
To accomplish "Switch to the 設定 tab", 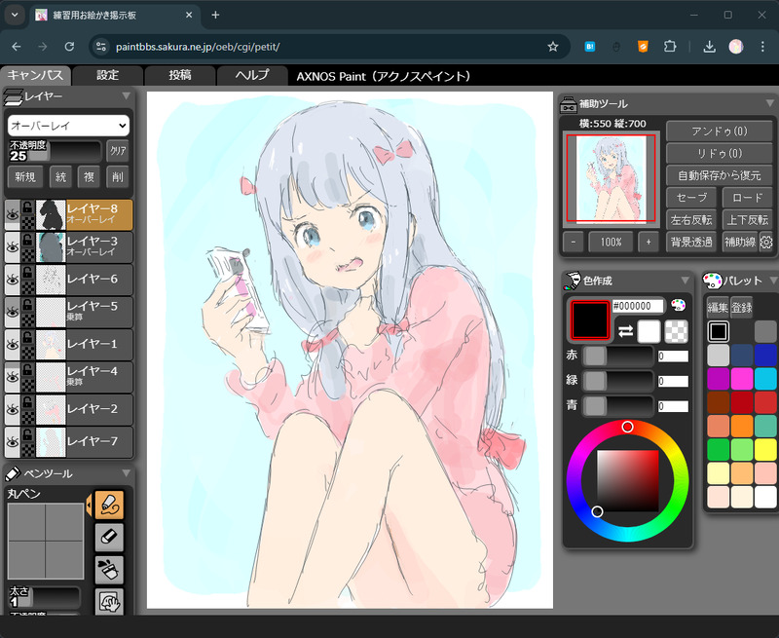I will point(108,76).
